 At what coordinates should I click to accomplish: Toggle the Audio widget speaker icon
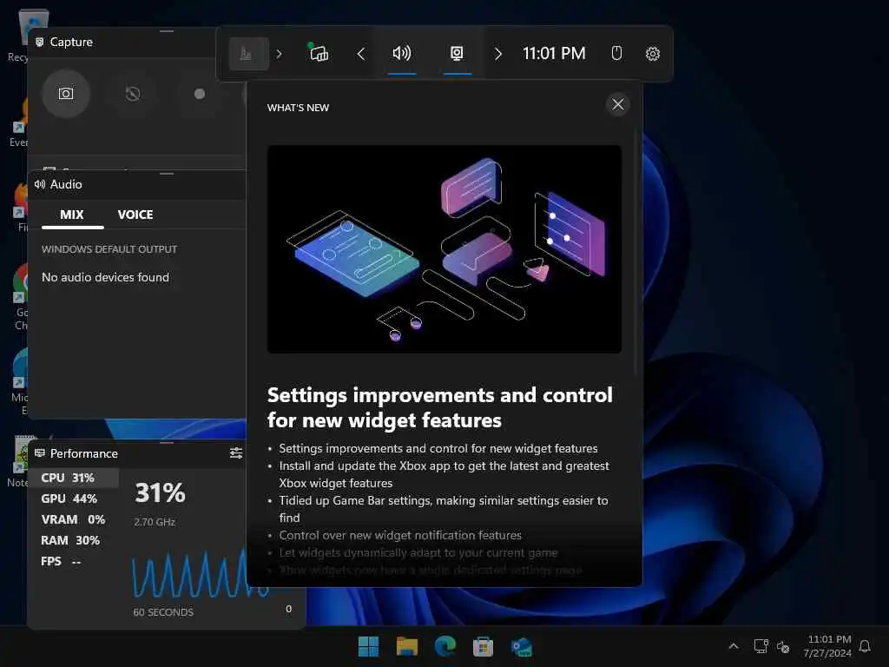point(402,53)
